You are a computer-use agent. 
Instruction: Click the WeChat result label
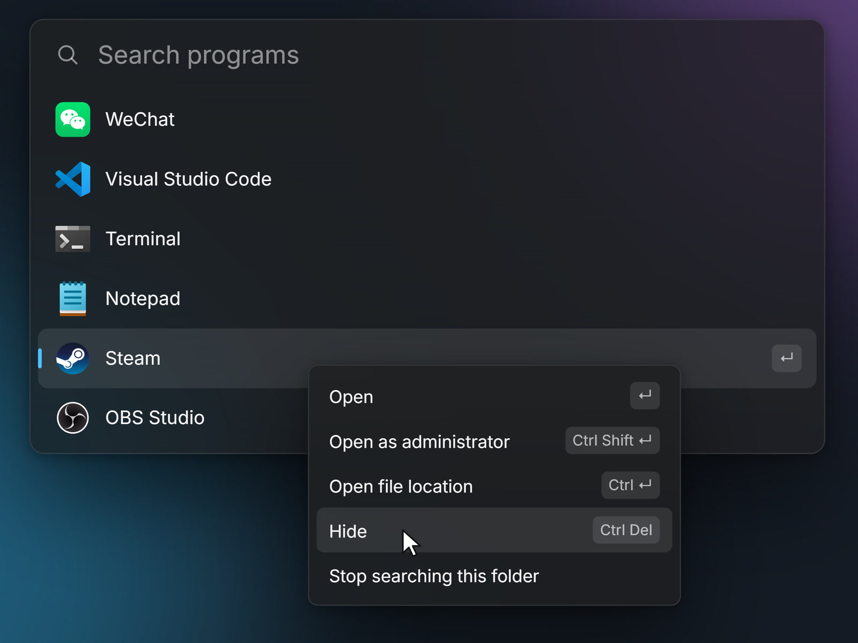coord(140,120)
